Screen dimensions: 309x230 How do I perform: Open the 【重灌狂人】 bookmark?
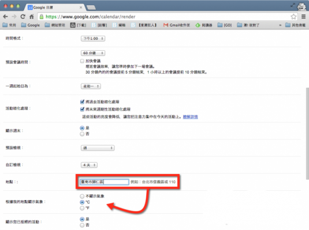coord(144,25)
